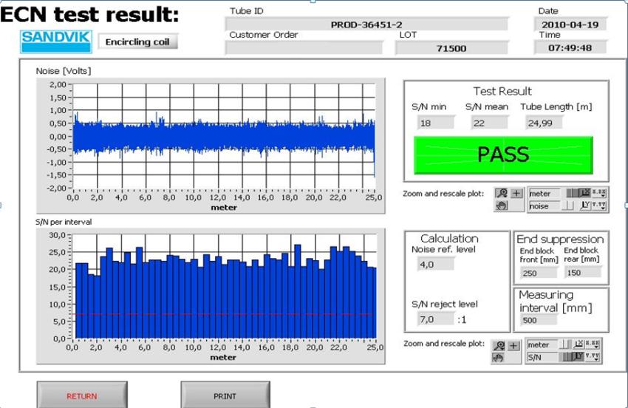
Task: Select hand pan tool for S/N plot
Action: point(498,358)
